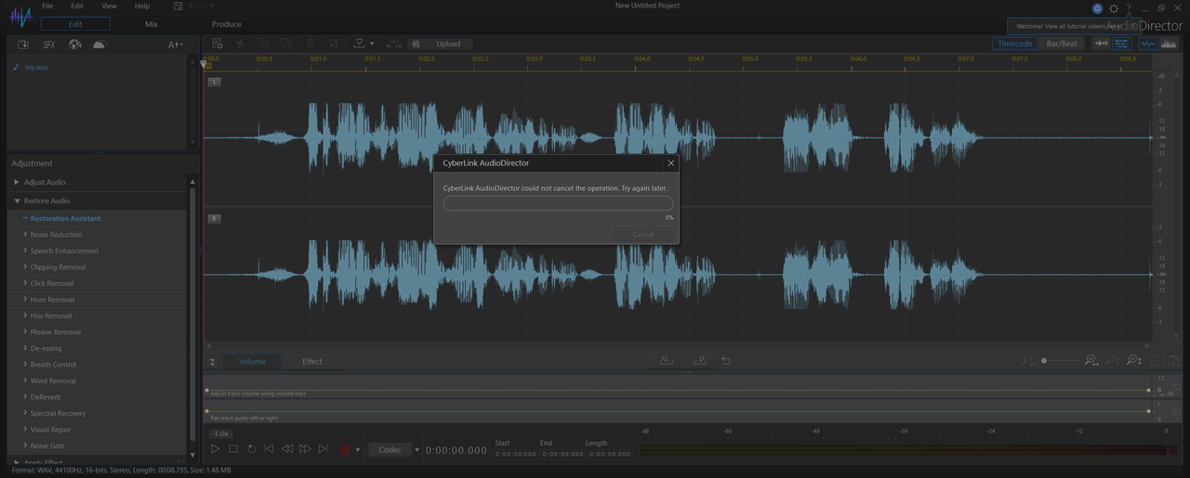Switch to spectral frequency view
1190x478 pixels.
pyautogui.click(x=1168, y=44)
